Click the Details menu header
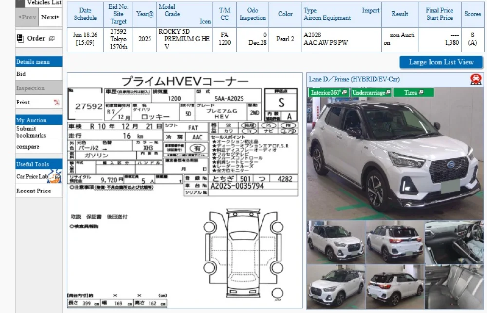This screenshot has width=487, height=313. (x=39, y=62)
